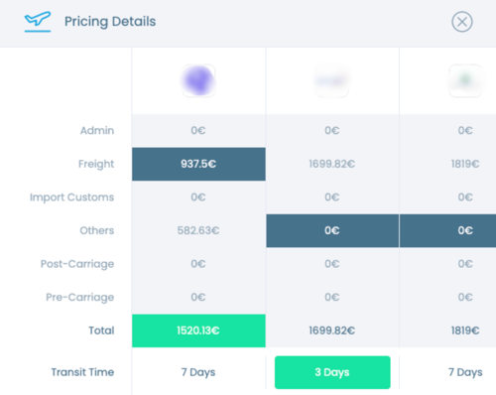This screenshot has width=496, height=395.
Task: Select the green blurred carrier logo
Action: pos(465,80)
